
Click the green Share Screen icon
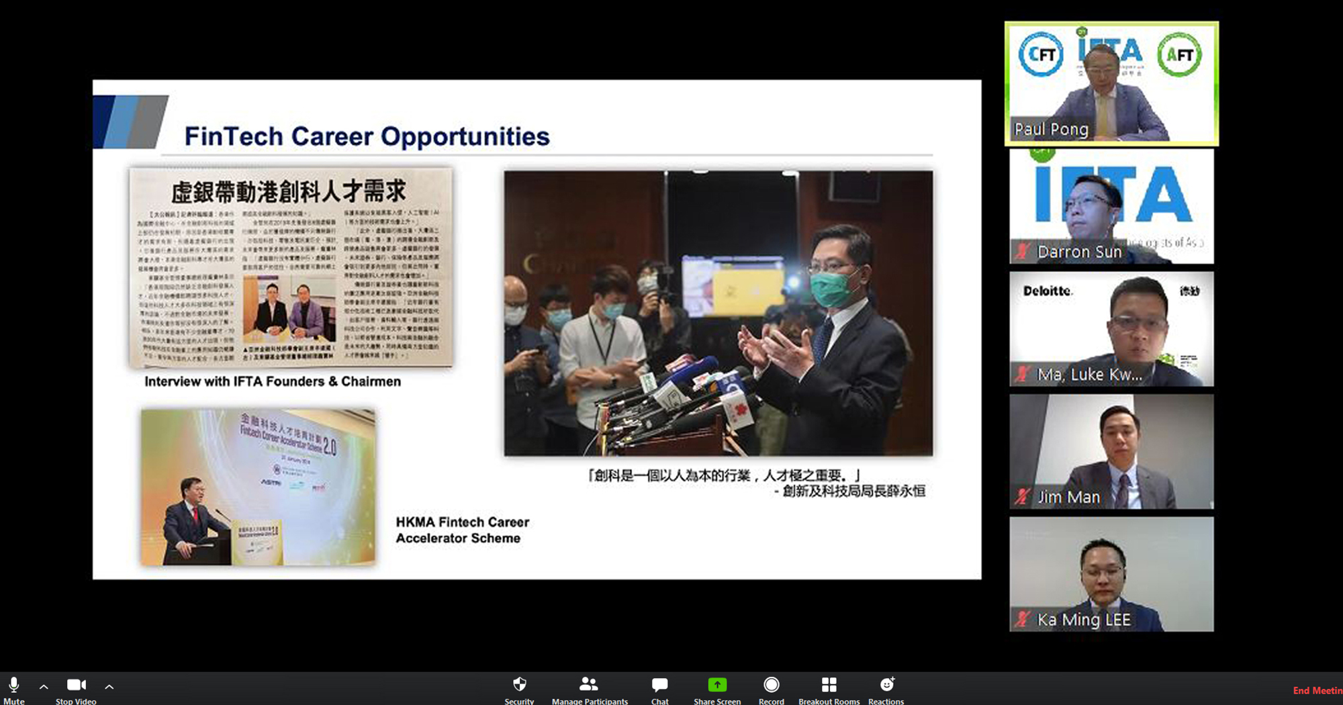click(x=717, y=685)
